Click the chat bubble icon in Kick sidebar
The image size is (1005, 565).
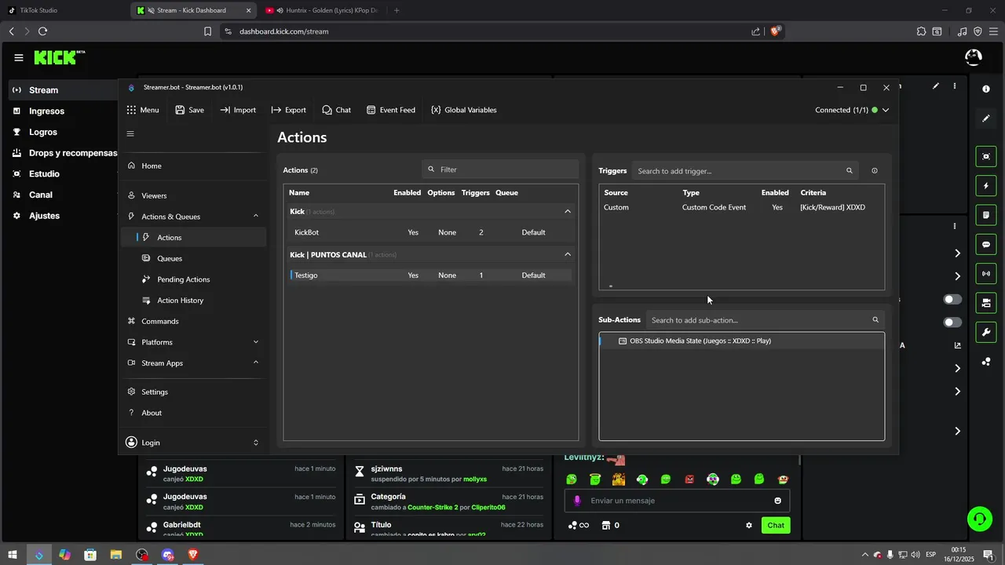pyautogui.click(x=986, y=244)
